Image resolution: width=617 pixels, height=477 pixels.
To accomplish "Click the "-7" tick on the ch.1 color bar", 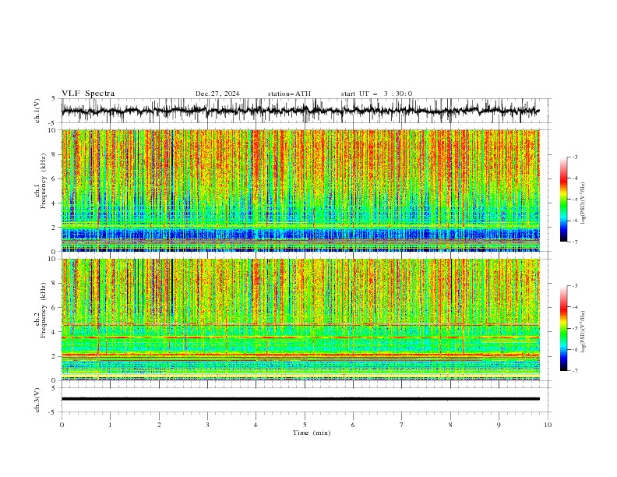I will click(x=574, y=242).
